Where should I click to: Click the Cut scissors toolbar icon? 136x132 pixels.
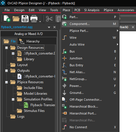click(49, 19)
